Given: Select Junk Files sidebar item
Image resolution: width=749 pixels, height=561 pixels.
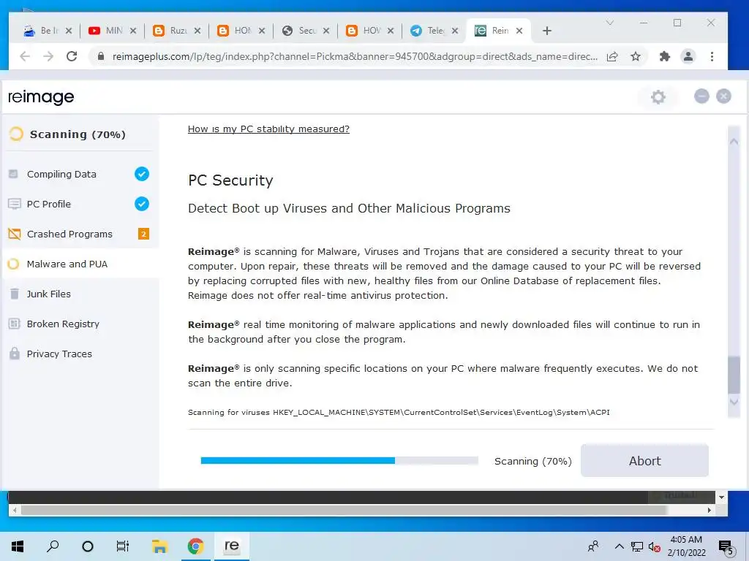Looking at the screenshot, I should point(80,294).
